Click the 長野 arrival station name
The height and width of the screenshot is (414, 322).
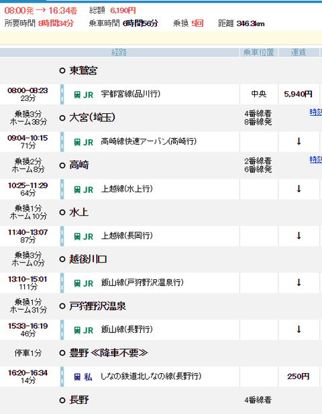pos(78,401)
